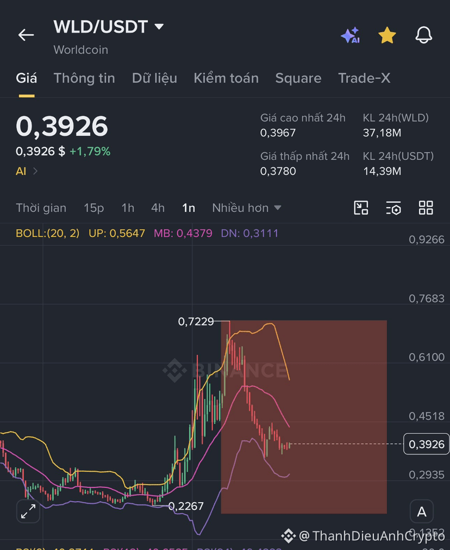
Task: Open the chart drawing tools icon
Action: point(361,208)
